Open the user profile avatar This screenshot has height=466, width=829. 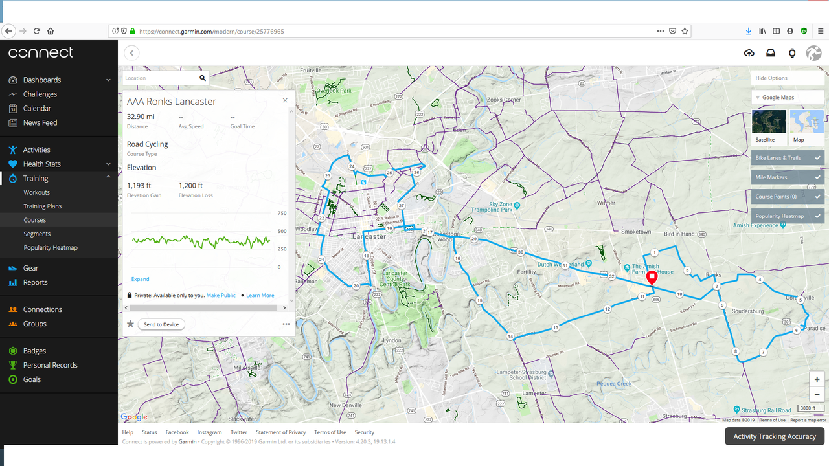pos(813,53)
